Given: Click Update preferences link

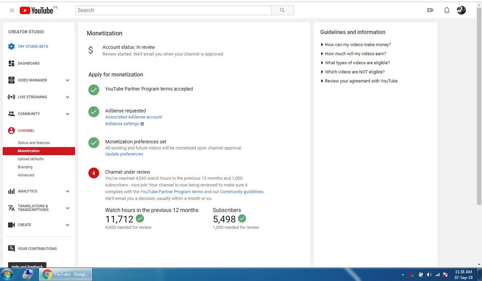Looking at the screenshot, I should pos(124,154).
